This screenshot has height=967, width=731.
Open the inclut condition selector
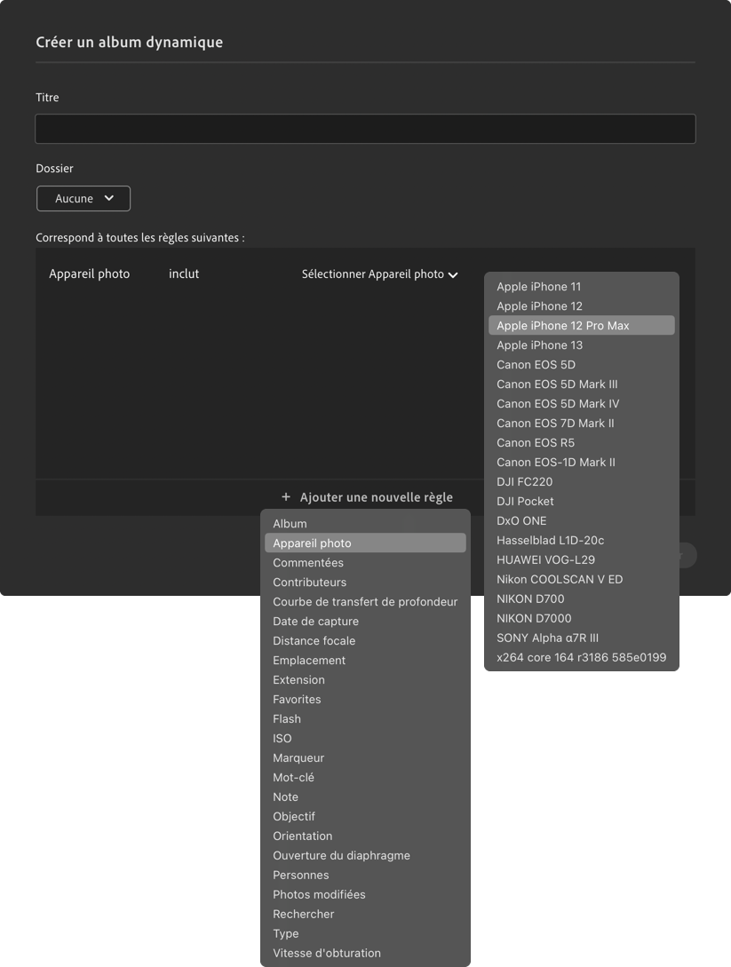point(184,273)
